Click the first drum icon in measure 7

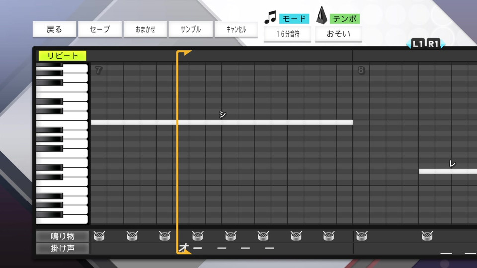[x=99, y=236]
